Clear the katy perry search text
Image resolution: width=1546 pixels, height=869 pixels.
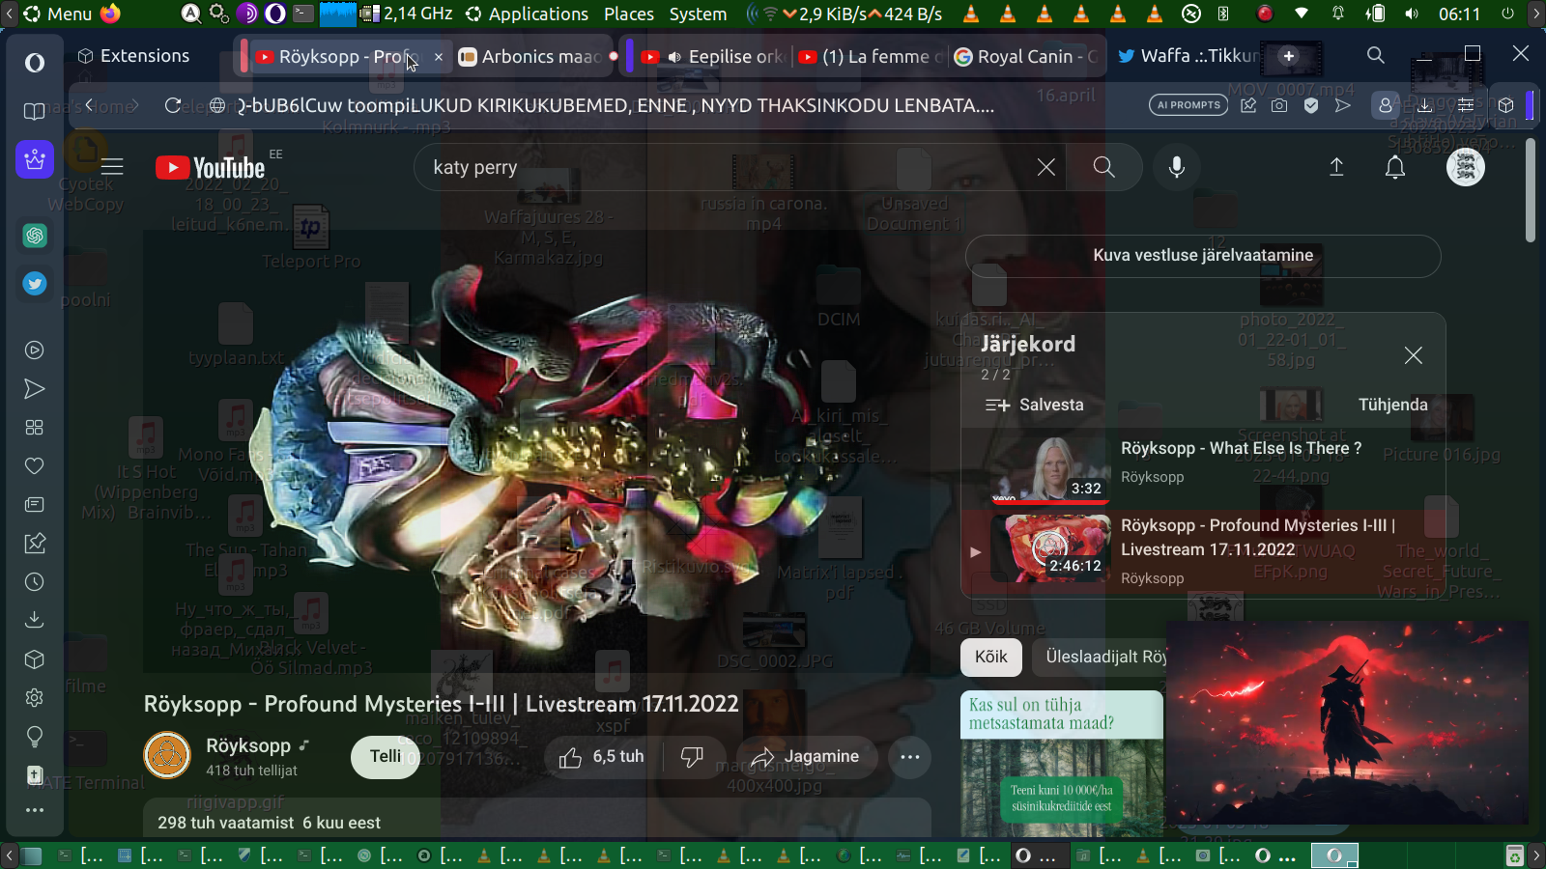point(1045,167)
